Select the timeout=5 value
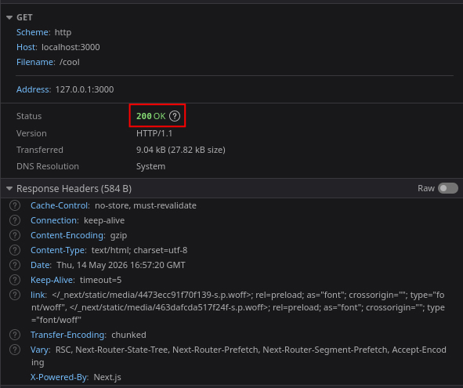The image size is (463, 388). [x=101, y=280]
